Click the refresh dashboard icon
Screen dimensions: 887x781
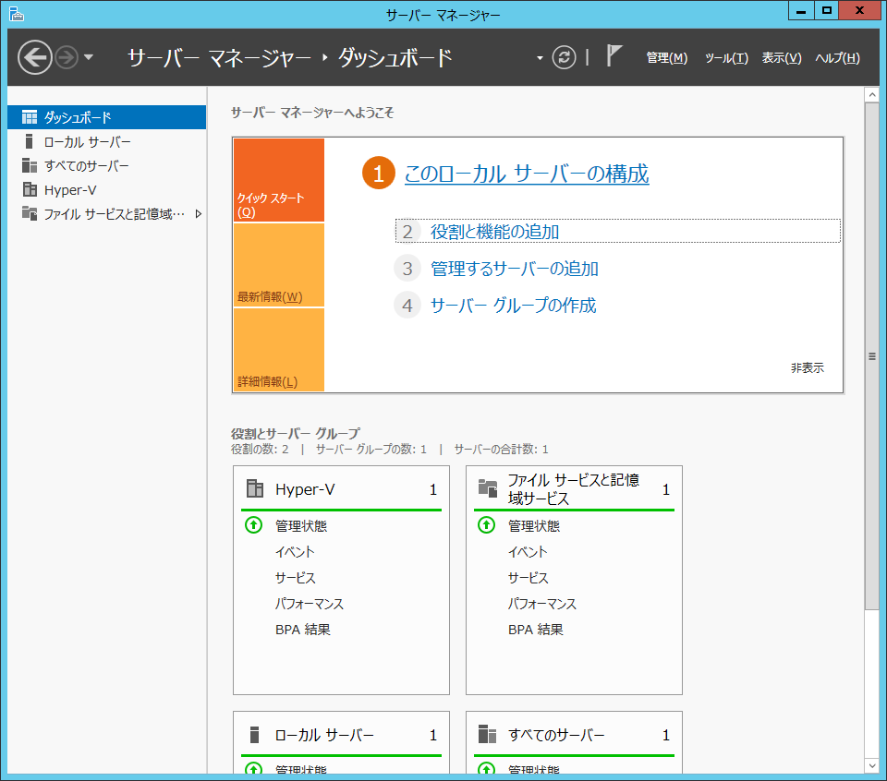[564, 57]
